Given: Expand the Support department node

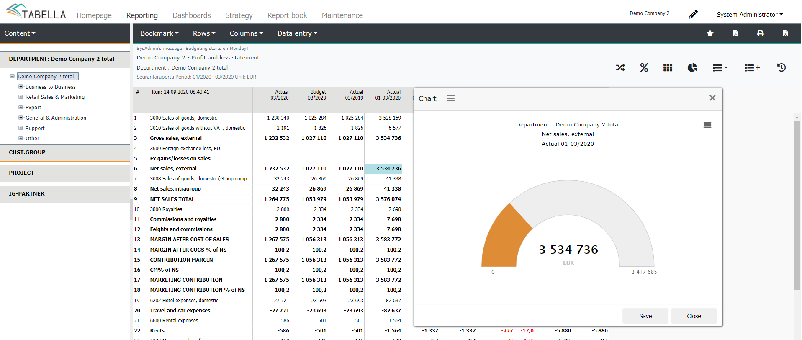Looking at the screenshot, I should pyautogui.click(x=21, y=128).
